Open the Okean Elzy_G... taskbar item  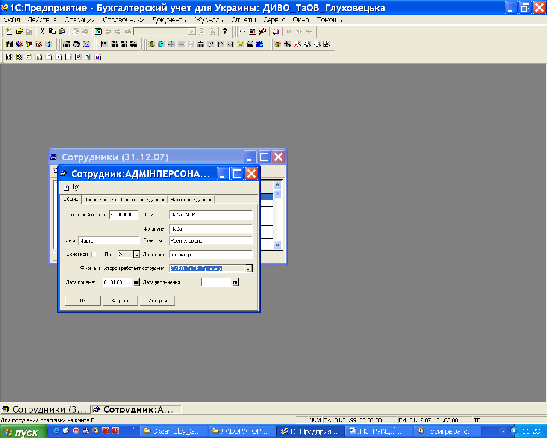point(174,431)
